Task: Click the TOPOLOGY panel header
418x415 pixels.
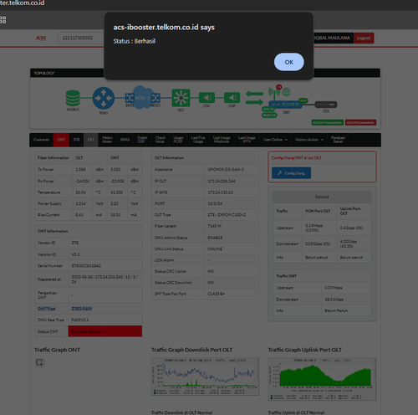Action: tap(205, 73)
